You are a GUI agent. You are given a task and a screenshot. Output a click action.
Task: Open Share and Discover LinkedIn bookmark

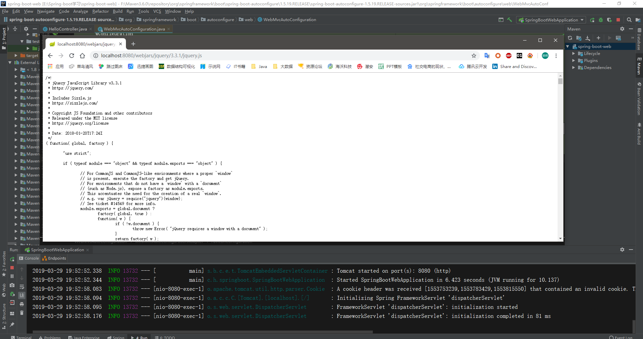[515, 66]
